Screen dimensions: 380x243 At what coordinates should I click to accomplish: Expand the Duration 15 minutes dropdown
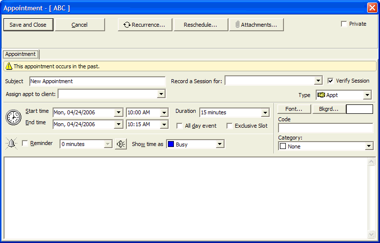pyautogui.click(x=265, y=112)
